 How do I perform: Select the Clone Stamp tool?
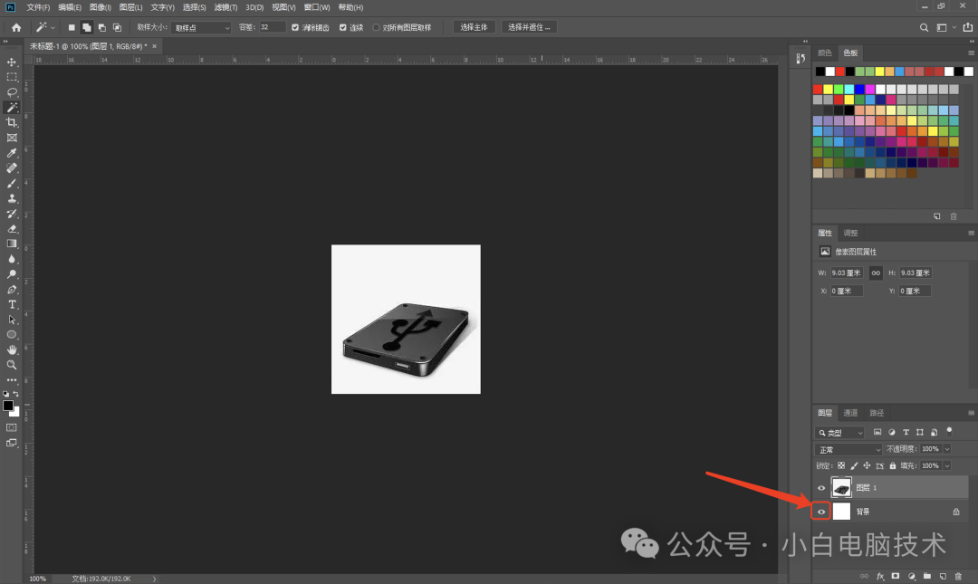click(12, 198)
